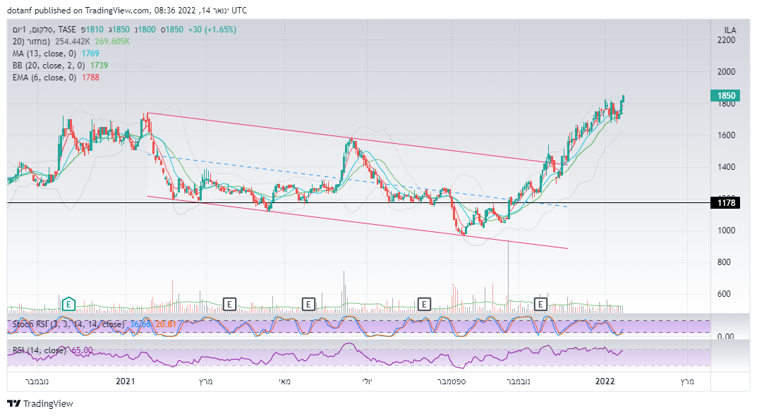Click the 2200 price axis label
The height and width of the screenshot is (416, 757).
click(726, 40)
